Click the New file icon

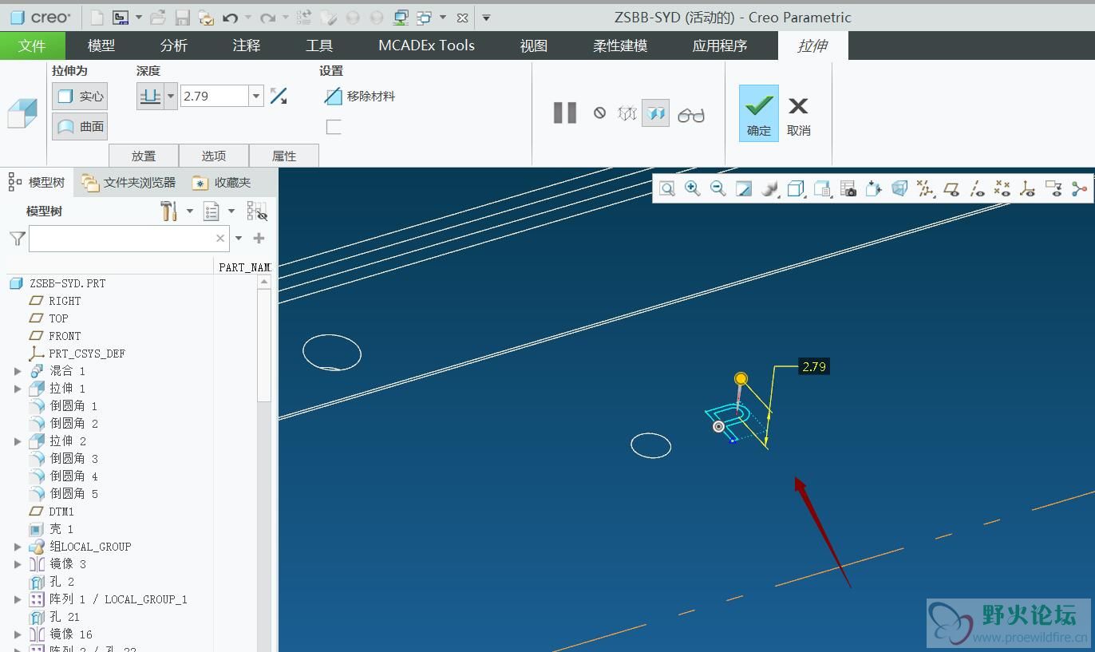click(x=96, y=17)
